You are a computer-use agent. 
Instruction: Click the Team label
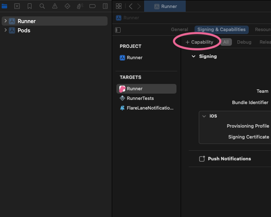click(262, 91)
